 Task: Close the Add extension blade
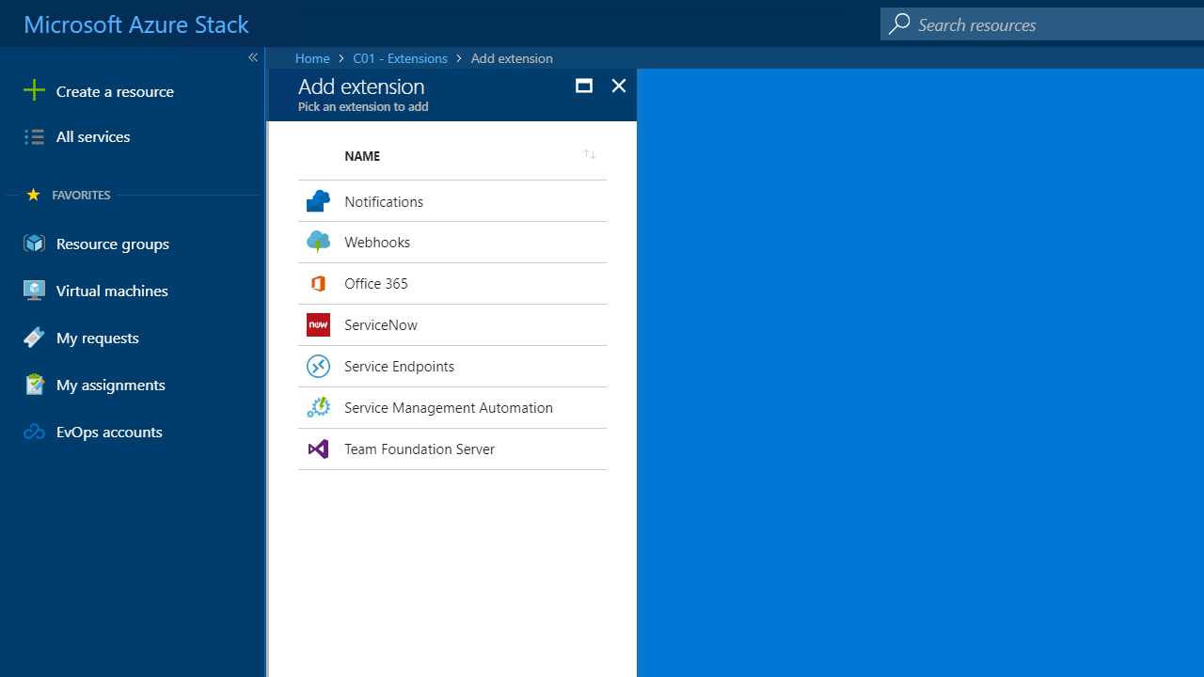click(x=619, y=86)
